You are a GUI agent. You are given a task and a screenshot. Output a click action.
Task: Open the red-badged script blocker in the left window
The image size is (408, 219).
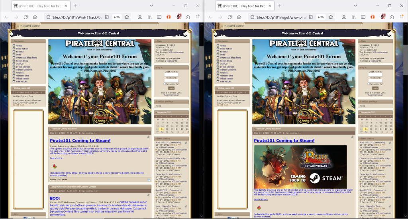coord(178,17)
